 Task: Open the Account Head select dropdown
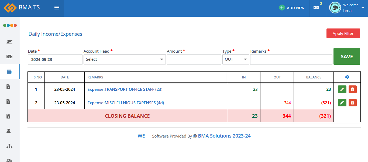(124, 59)
